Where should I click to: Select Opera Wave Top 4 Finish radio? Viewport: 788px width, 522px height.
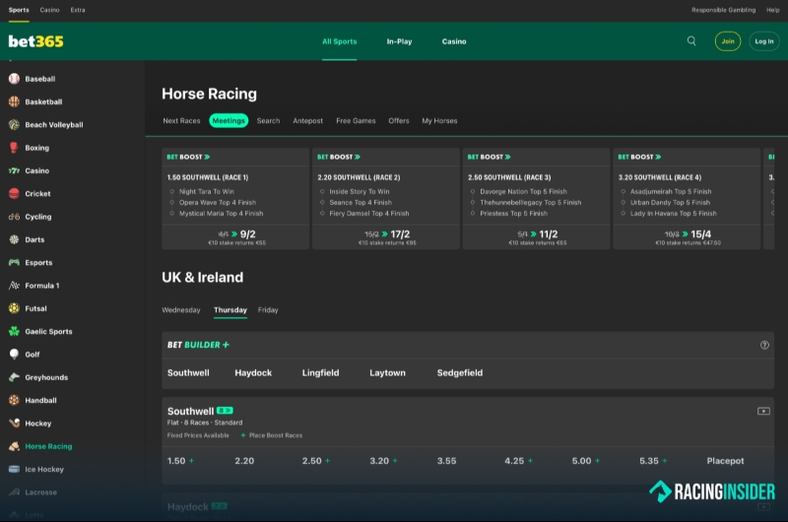(171, 203)
